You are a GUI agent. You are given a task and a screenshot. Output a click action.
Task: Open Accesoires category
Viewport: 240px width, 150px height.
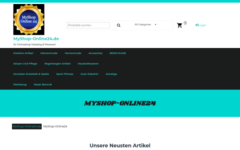95,53
